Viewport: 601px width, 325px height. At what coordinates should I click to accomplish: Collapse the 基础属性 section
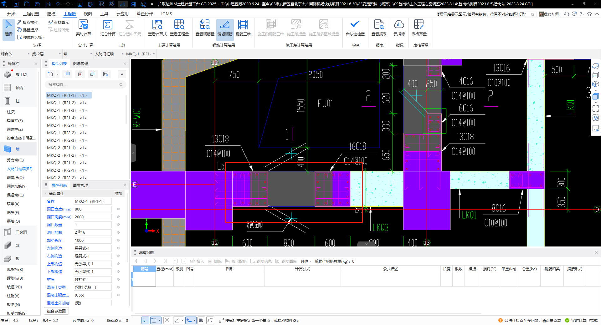[x=46, y=193]
